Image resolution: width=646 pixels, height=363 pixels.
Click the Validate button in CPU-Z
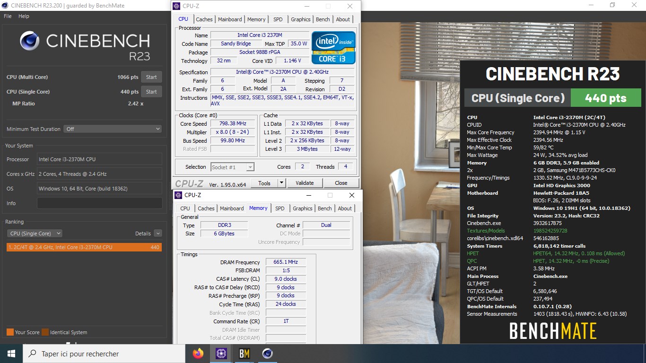pyautogui.click(x=305, y=183)
